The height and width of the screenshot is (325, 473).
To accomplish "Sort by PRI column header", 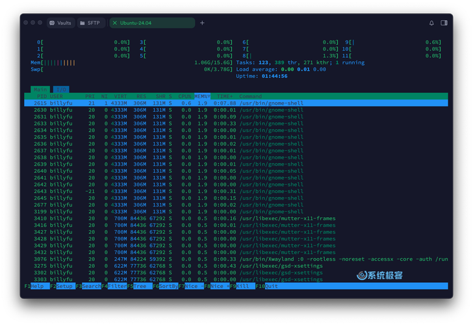I will 90,96.
